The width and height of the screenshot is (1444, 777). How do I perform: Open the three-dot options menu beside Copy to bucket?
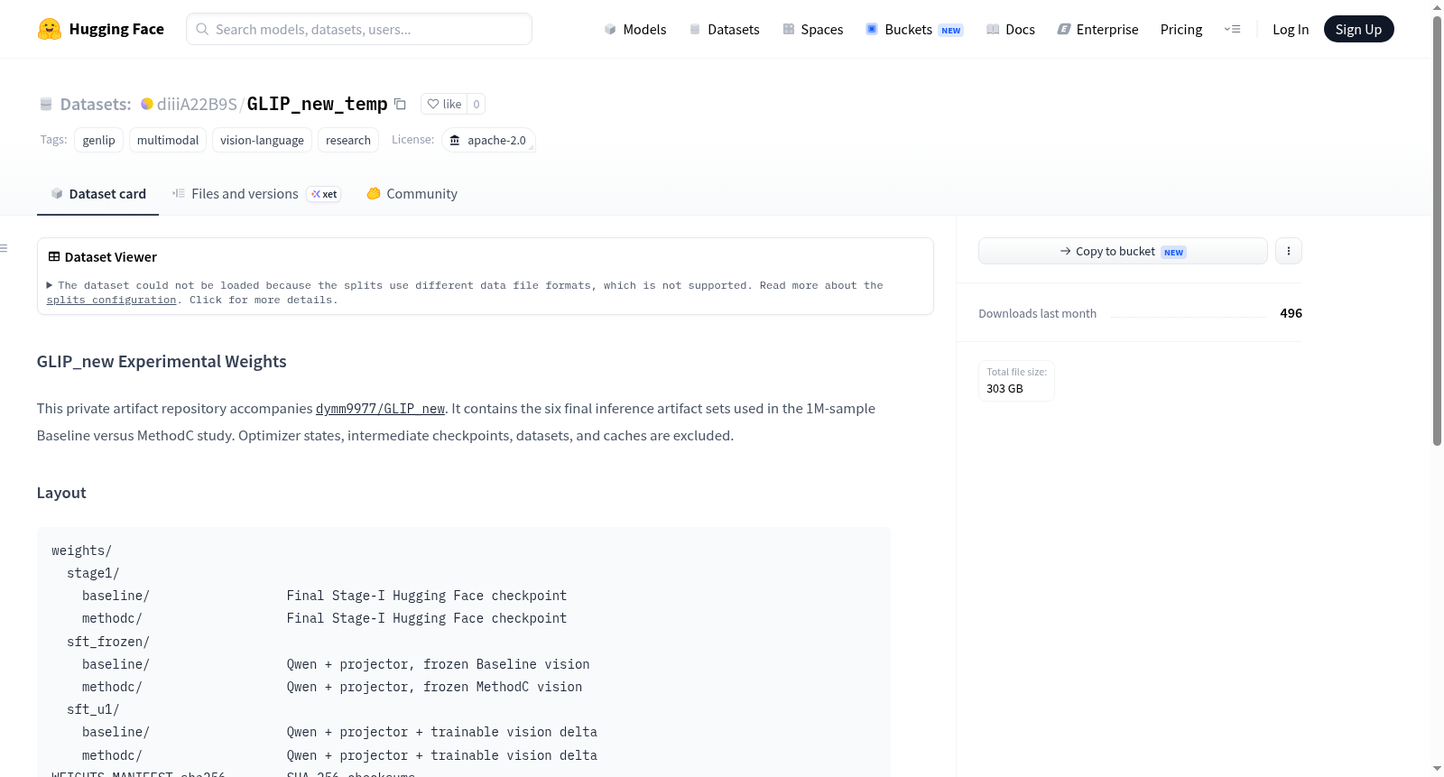click(x=1289, y=251)
